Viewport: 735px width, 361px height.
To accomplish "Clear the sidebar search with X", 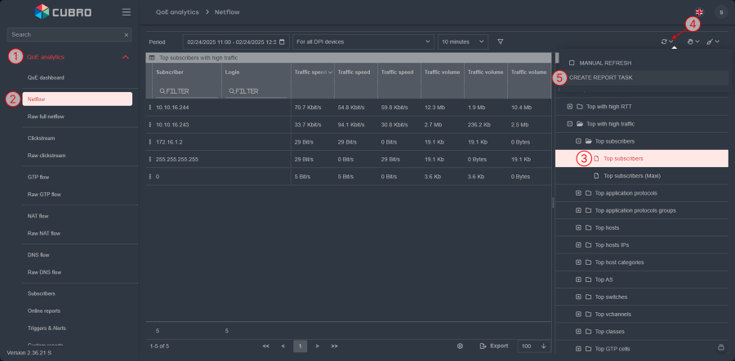I will [127, 35].
